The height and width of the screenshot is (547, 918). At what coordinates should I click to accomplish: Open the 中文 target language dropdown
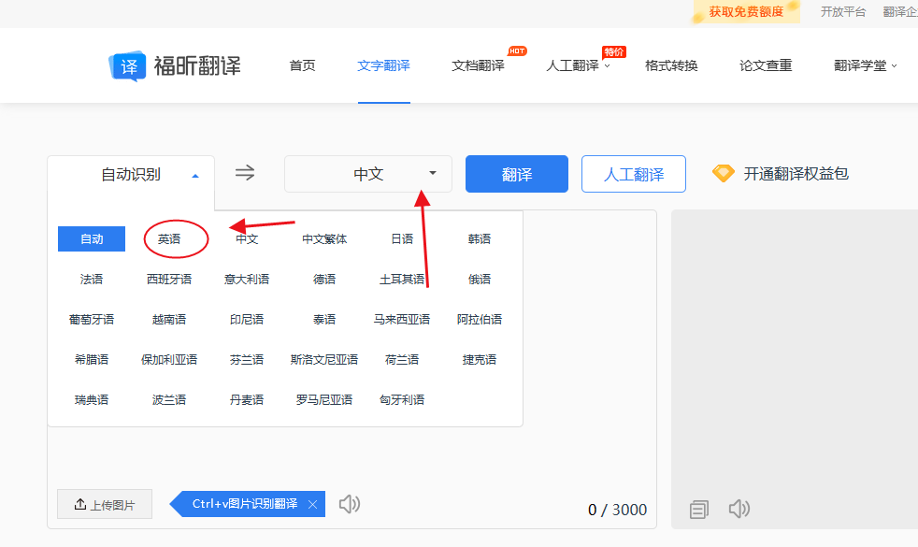367,173
